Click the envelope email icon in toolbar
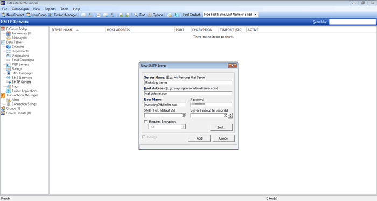377x201 pixels. pos(83,15)
